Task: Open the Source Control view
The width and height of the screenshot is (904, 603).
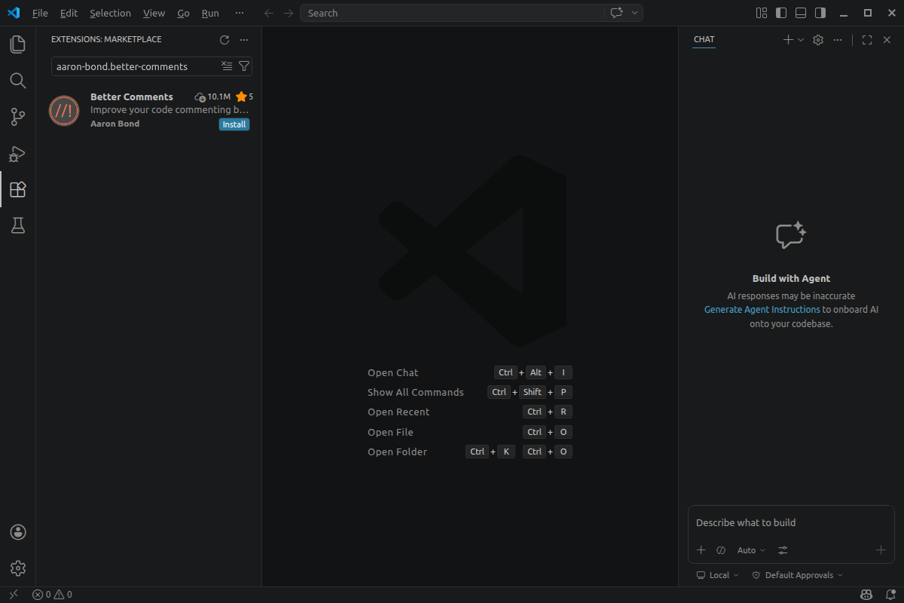Action: (17, 117)
